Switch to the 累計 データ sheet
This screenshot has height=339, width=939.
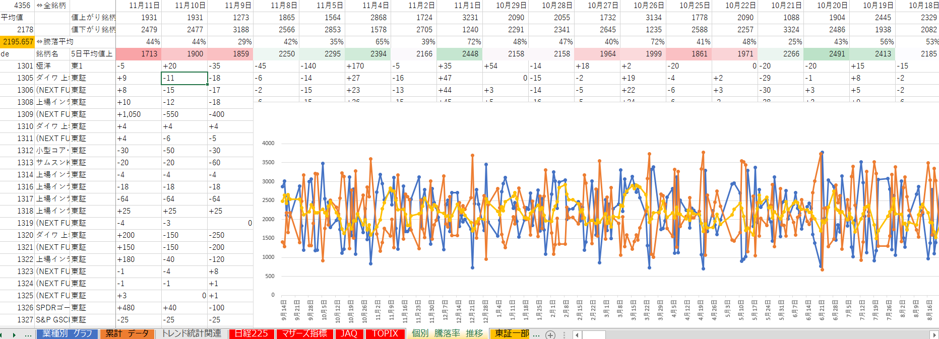(127, 334)
